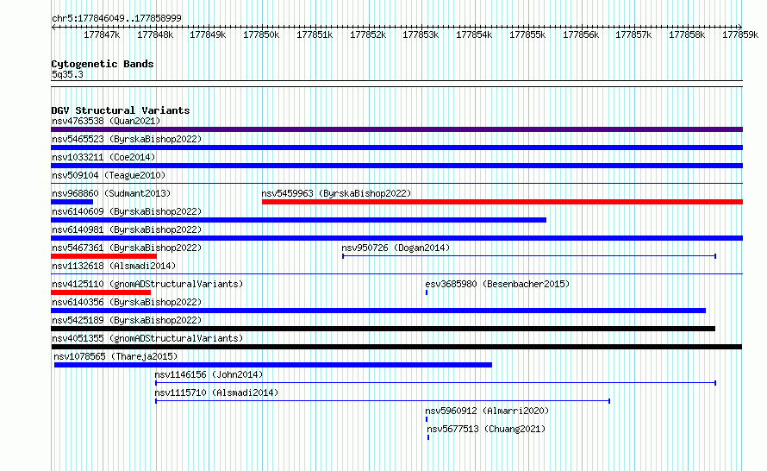The width and height of the screenshot is (767, 471).
Task: Click the blue nsv6140356 variant bar
Action: pos(378,311)
